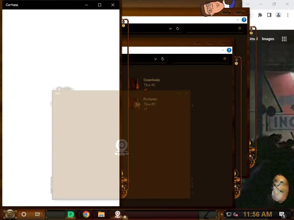Open Chrome's three-dot menu
The width and height of the screenshot is (294, 220).
click(x=288, y=15)
